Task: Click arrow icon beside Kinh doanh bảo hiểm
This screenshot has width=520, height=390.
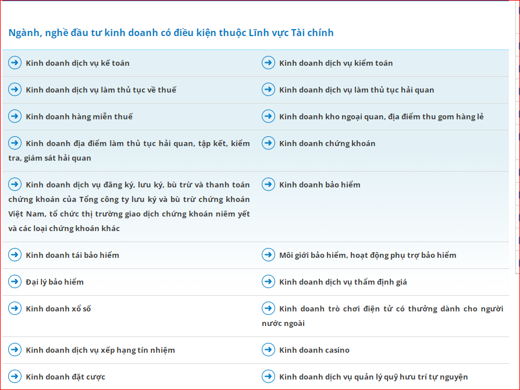Action: (x=268, y=185)
